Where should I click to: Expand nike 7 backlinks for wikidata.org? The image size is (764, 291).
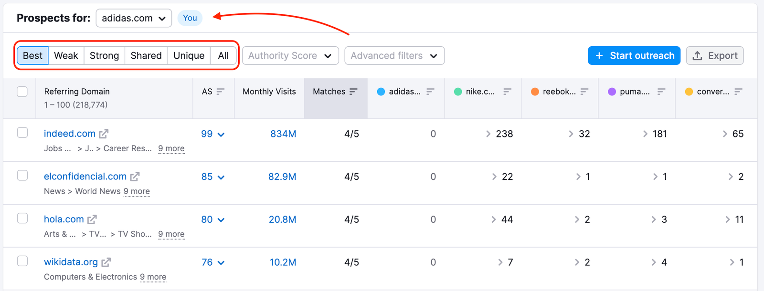tap(500, 262)
